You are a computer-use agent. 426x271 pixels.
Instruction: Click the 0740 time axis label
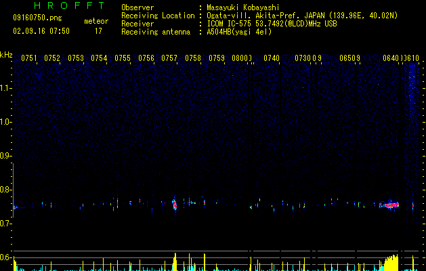pyautogui.click(x=272, y=58)
